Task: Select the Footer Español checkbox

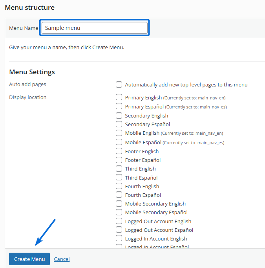Action: 119,160
